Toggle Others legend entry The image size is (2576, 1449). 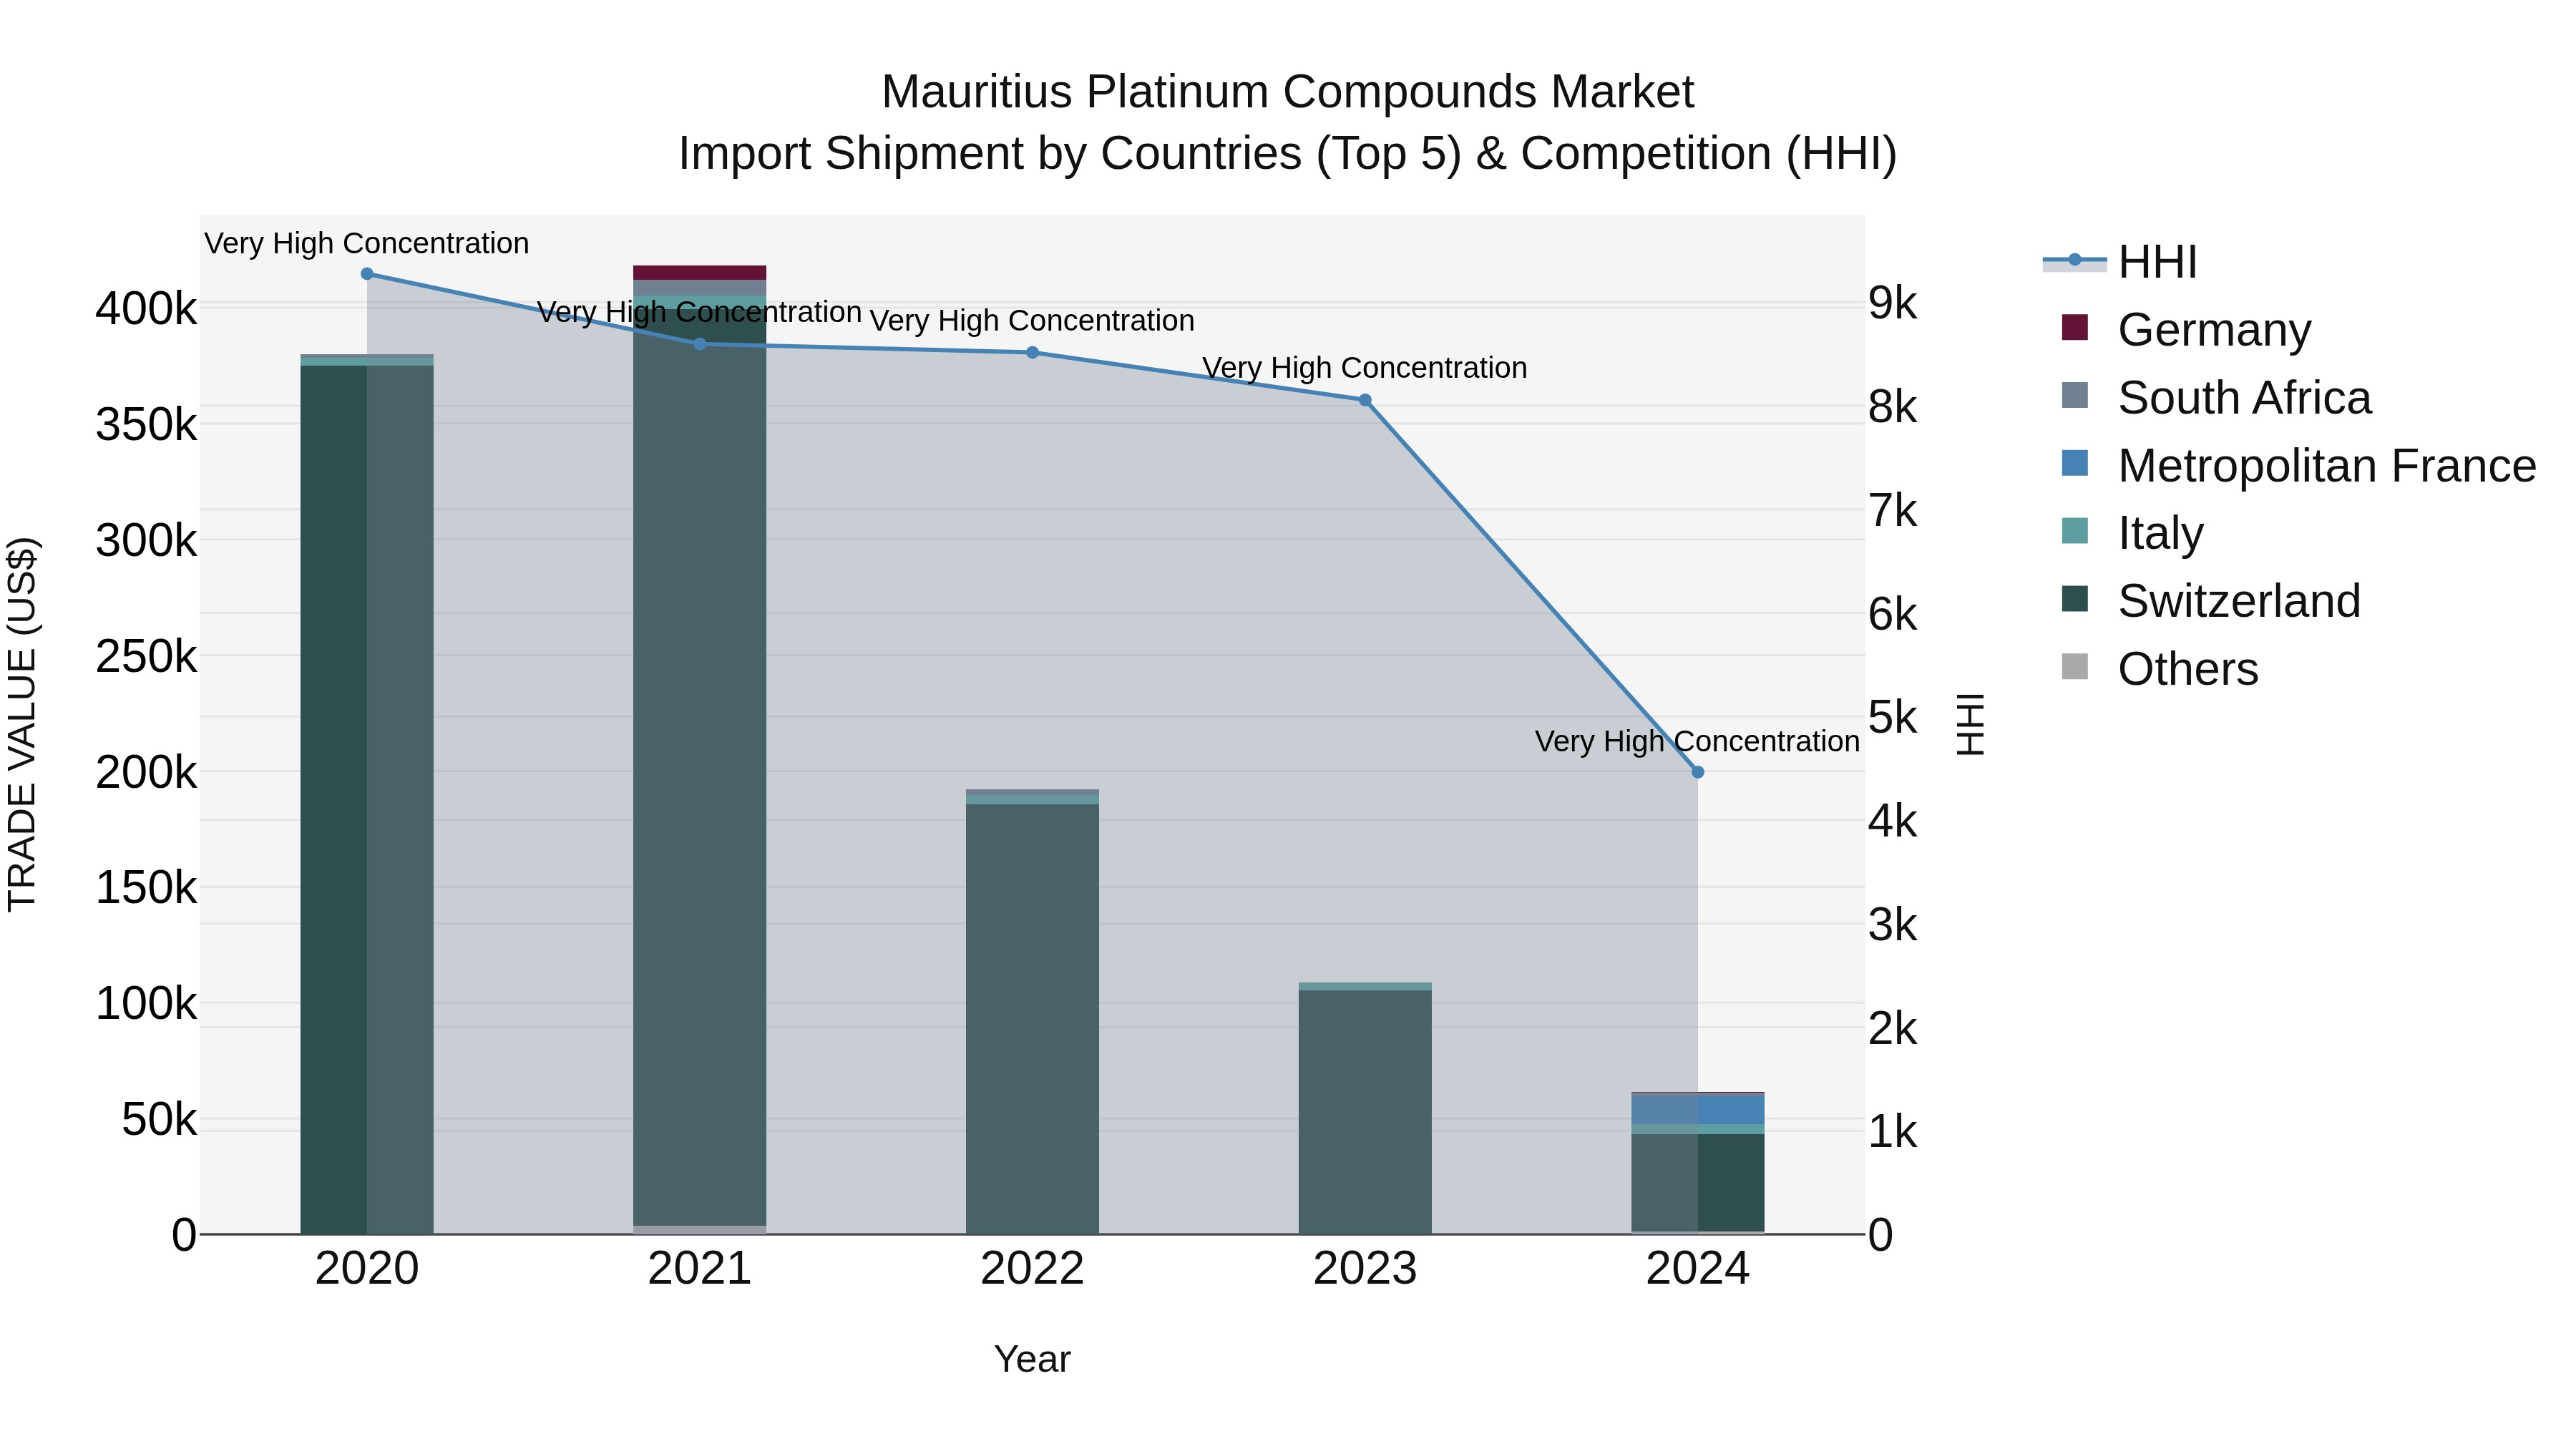(x=2159, y=668)
